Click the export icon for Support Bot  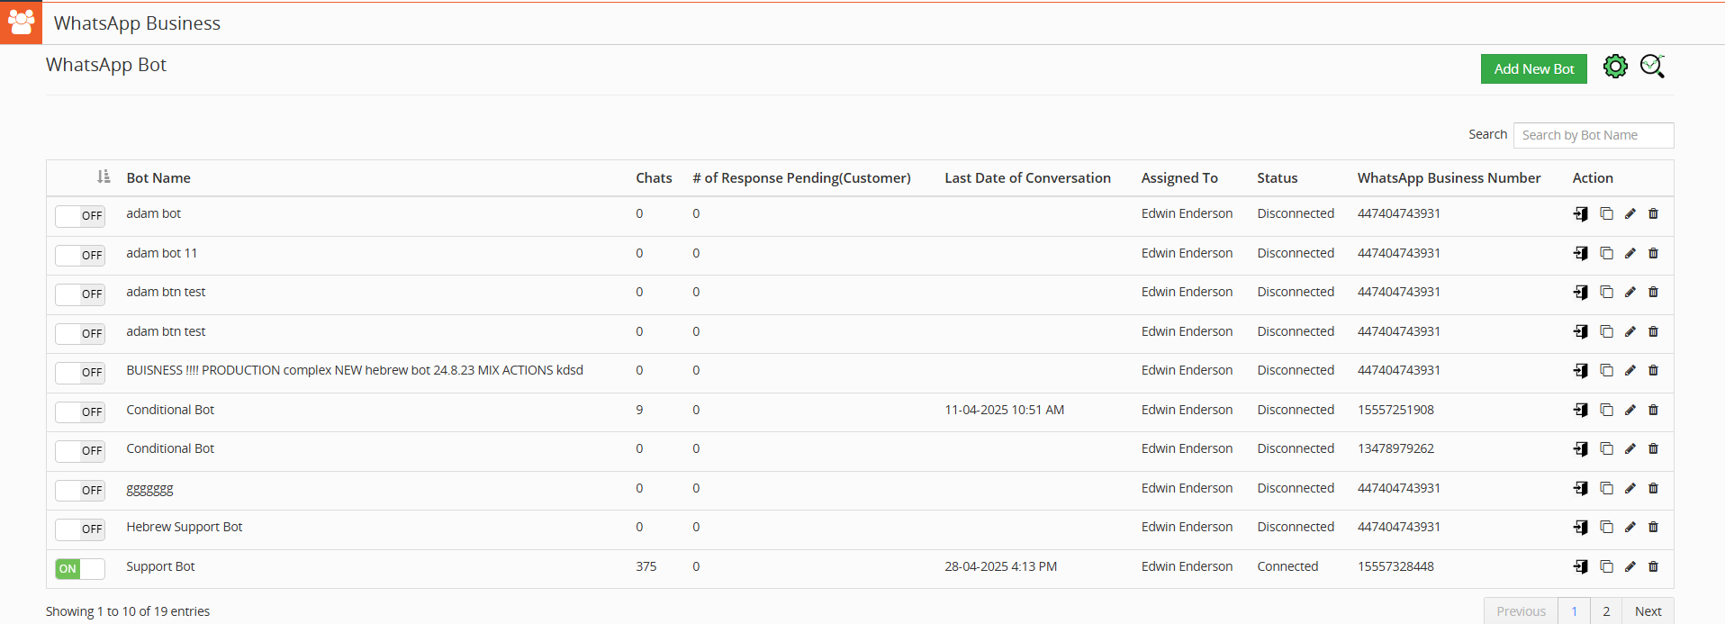[1581, 567]
